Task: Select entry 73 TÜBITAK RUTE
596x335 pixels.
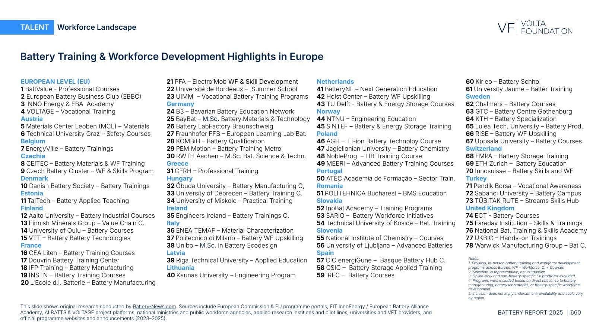Action: [x=522, y=201]
